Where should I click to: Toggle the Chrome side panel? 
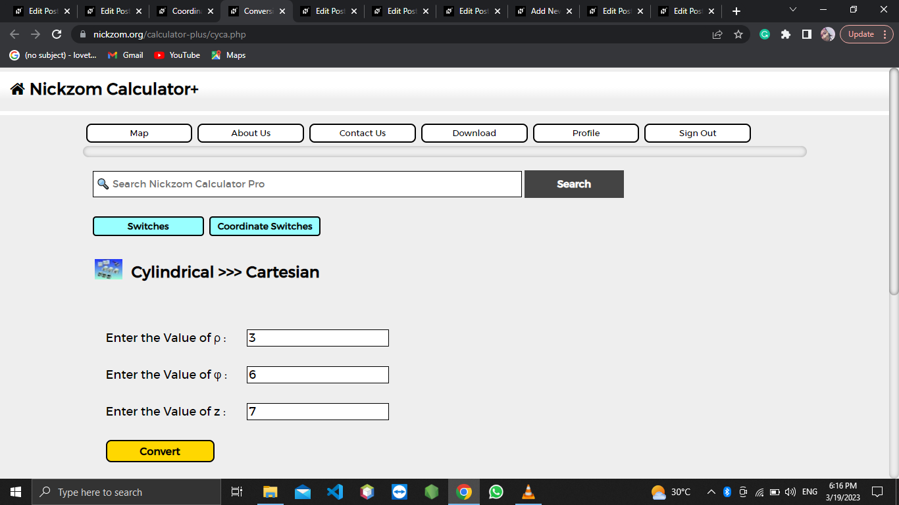(807, 34)
